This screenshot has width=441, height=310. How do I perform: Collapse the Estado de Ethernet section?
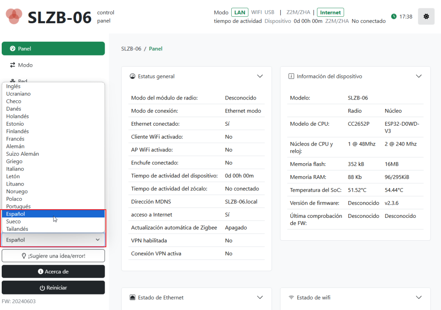(x=260, y=298)
